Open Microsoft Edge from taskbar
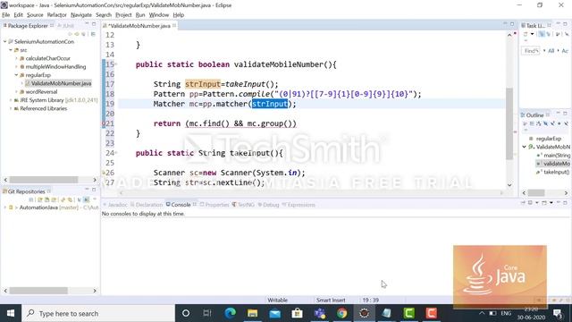 tap(231, 313)
